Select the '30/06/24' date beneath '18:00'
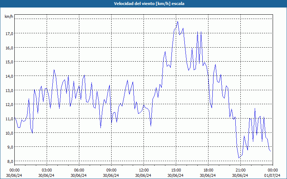 click(x=208, y=175)
